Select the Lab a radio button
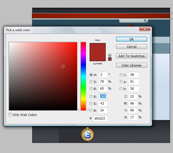The width and height of the screenshot is (173, 153). point(121,82)
